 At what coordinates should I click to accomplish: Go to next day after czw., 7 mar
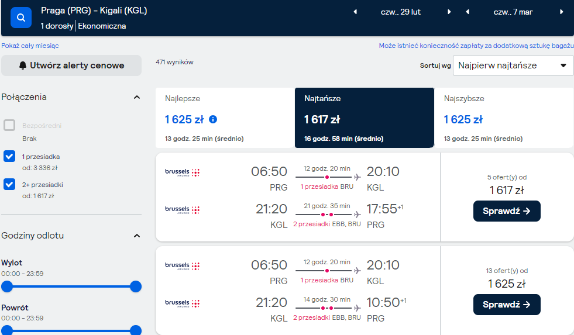(561, 12)
